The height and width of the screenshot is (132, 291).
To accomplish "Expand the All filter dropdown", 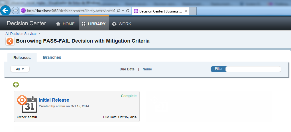I will [20, 69].
